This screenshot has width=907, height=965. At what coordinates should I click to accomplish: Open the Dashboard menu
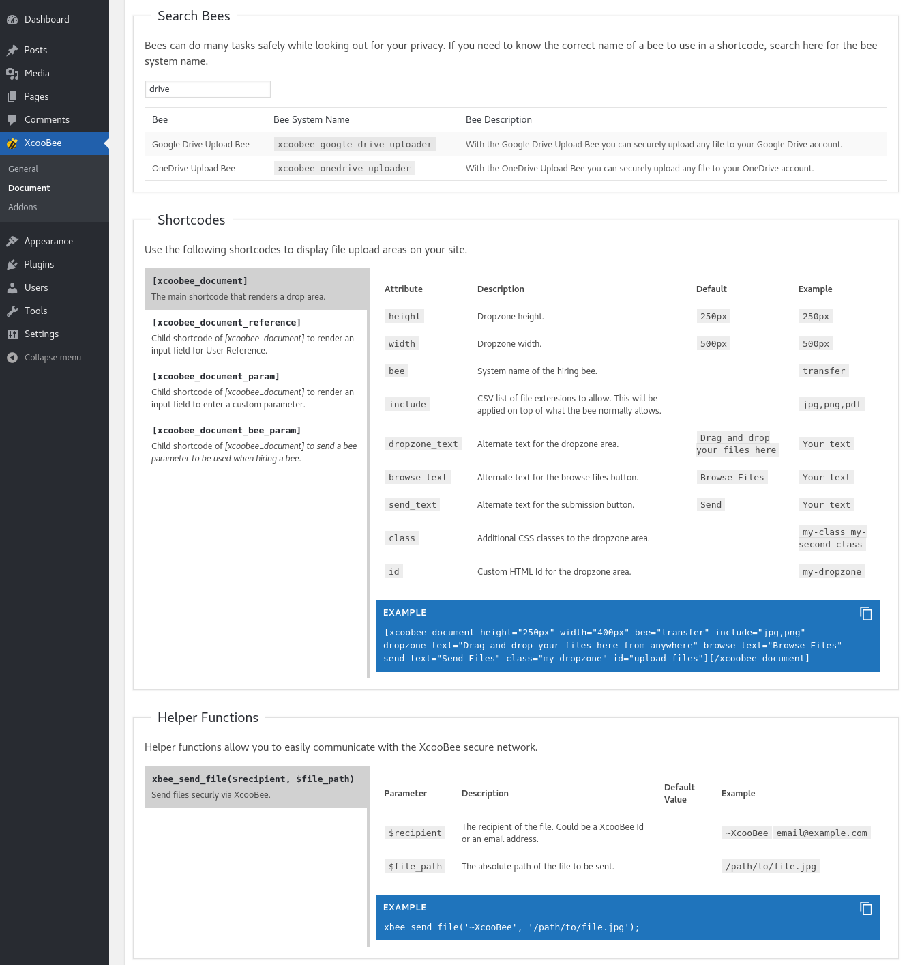click(55, 19)
